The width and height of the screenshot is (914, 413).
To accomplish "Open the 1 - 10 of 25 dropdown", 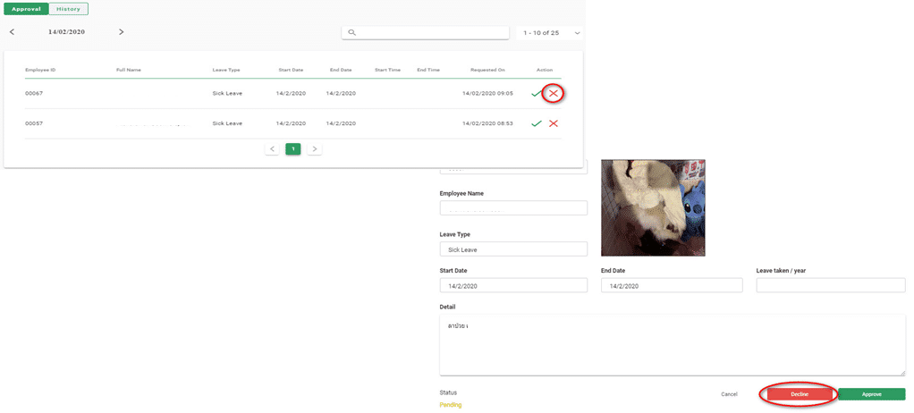I will pyautogui.click(x=550, y=32).
